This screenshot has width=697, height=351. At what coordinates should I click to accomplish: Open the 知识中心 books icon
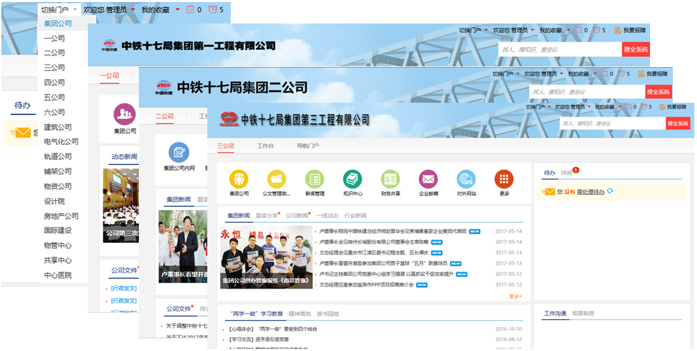point(352,179)
